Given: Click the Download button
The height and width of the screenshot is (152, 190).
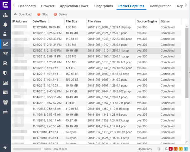Looking at the screenshot, I should coord(22,14).
